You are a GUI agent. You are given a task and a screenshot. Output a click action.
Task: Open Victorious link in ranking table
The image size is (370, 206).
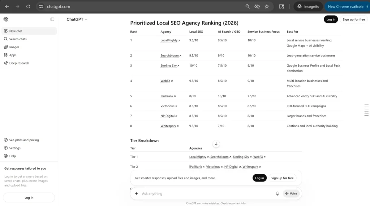[169, 106]
